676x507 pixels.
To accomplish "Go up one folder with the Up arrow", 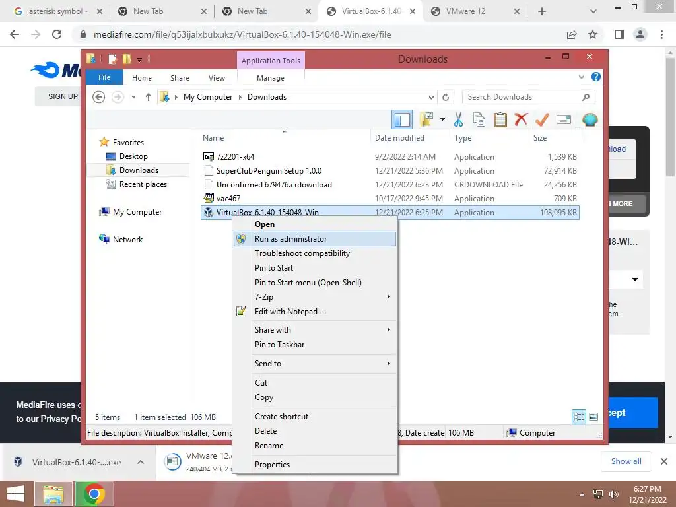I will click(x=149, y=97).
